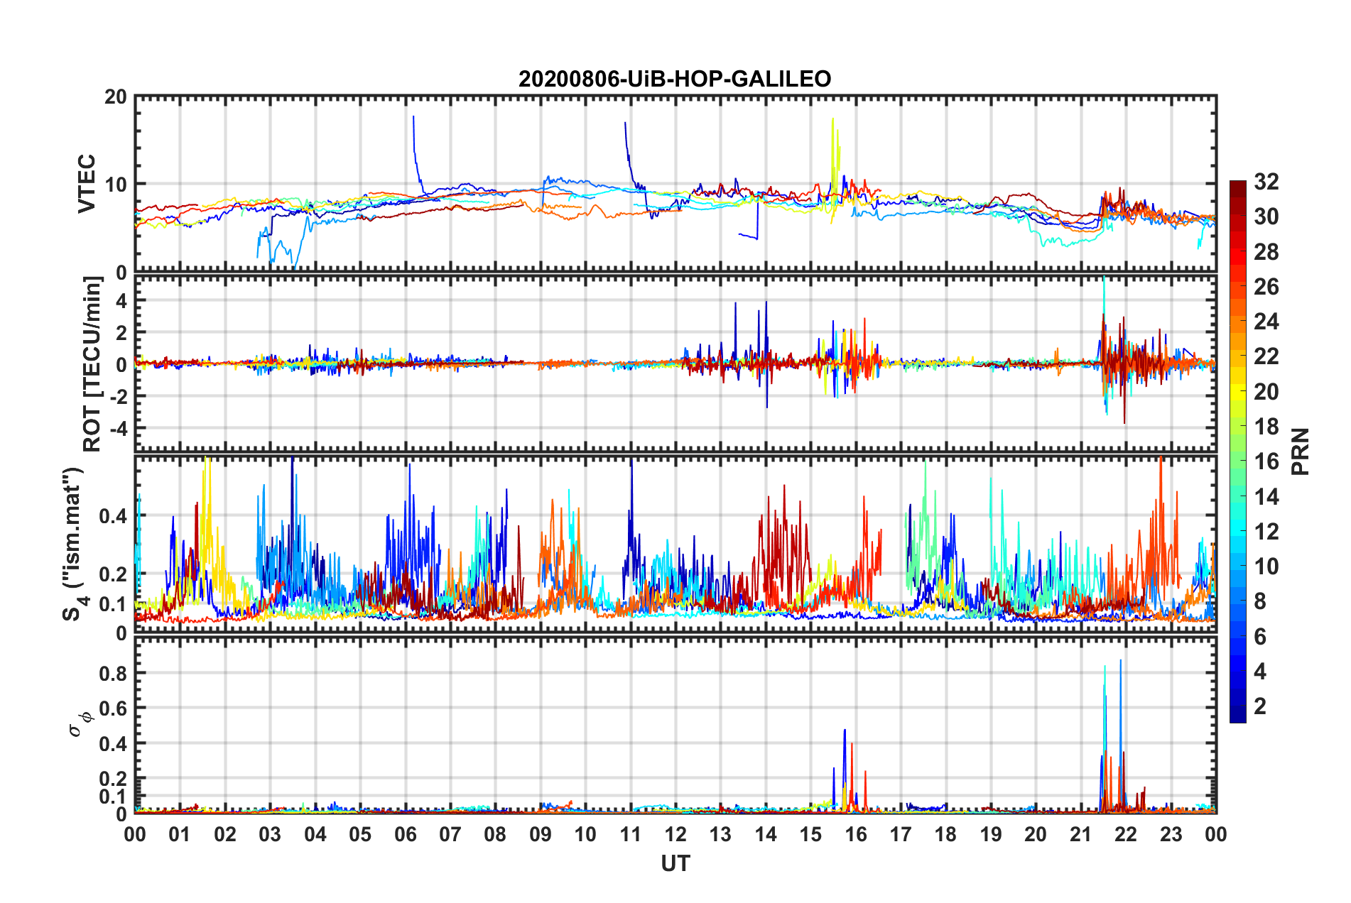
Task: Select x-axis hour tick 11
Action: pos(631,834)
